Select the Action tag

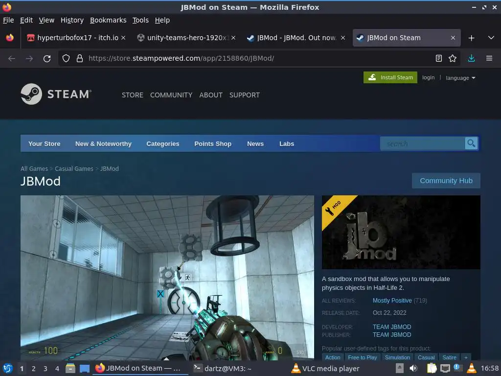point(333,357)
